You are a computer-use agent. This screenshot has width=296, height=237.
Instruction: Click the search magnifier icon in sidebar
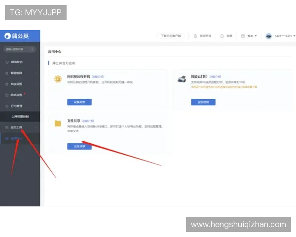click(32, 49)
